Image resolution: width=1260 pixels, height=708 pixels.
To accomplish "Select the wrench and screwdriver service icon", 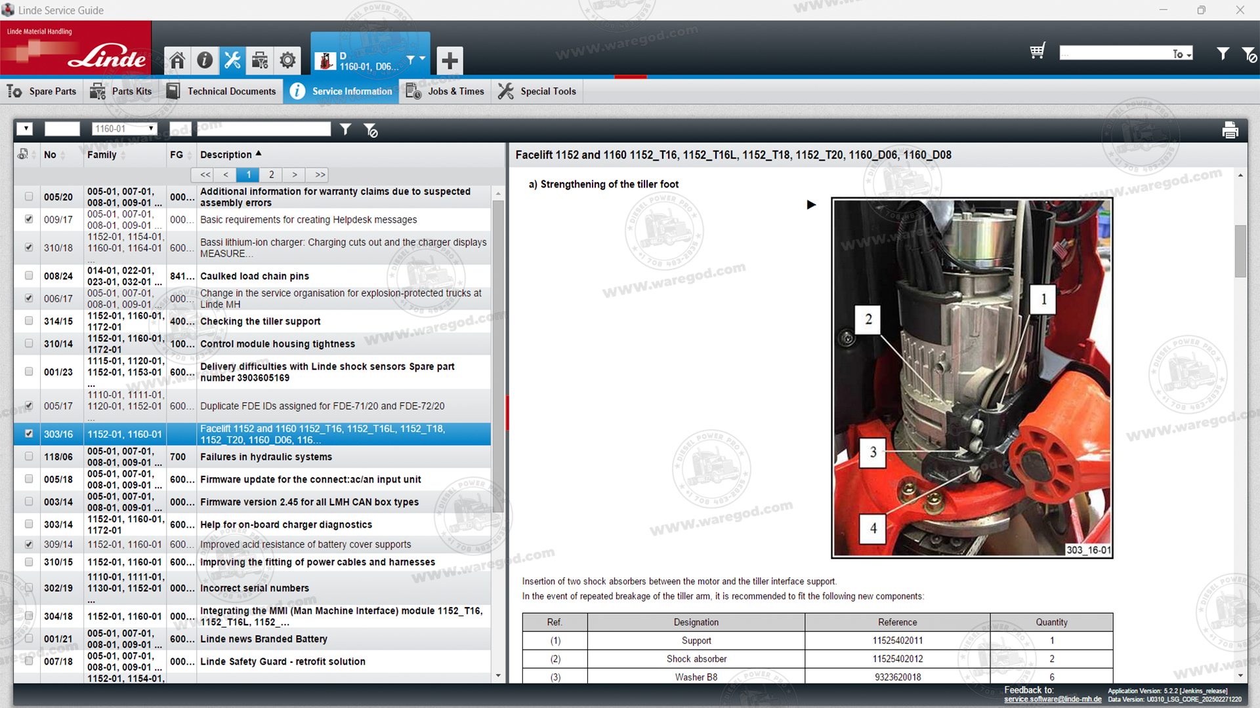I will tap(232, 60).
